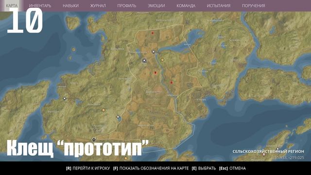Click the white map icon on the western peninsula
The image size is (311, 175).
click(x=64, y=99)
